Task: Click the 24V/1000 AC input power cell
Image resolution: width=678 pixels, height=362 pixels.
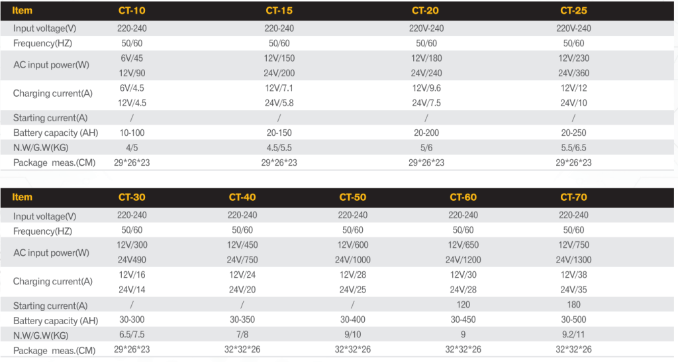Action: [x=353, y=260]
